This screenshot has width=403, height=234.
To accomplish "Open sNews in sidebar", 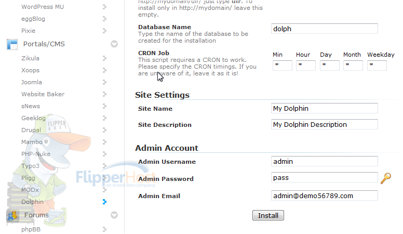I will pos(31,106).
